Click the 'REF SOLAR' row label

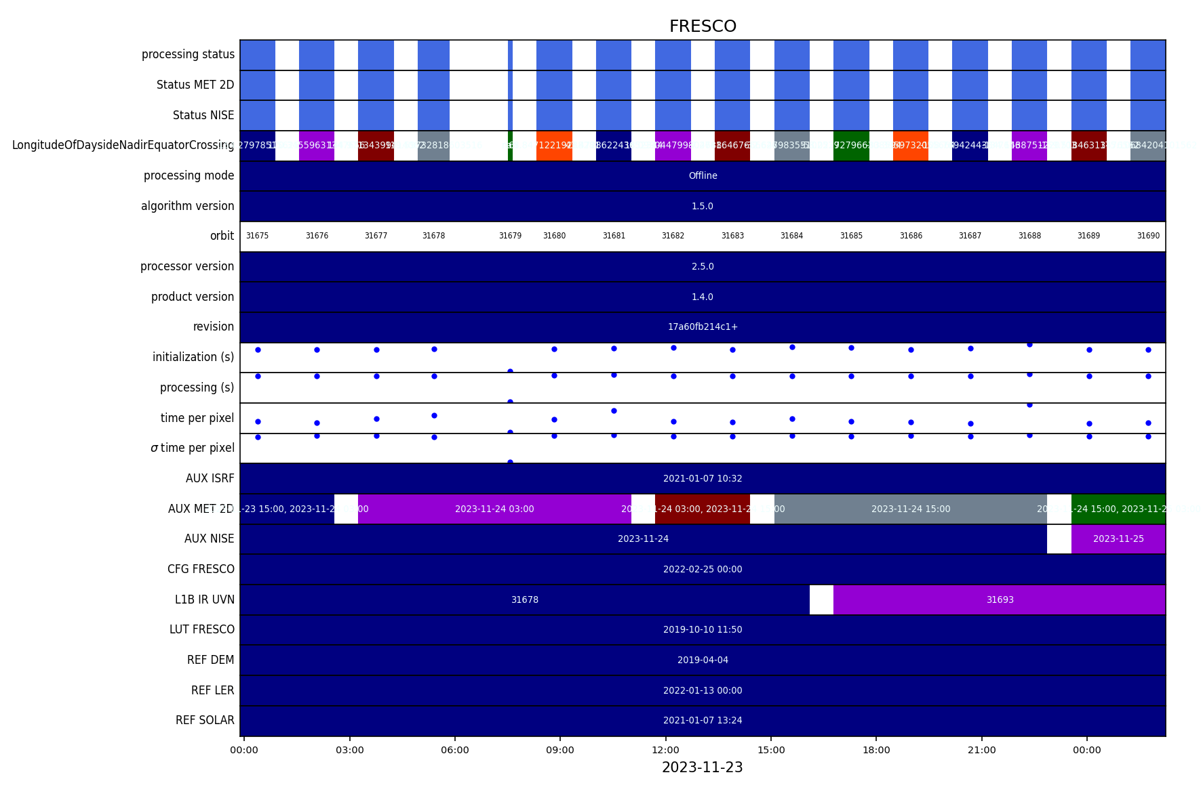(x=205, y=720)
